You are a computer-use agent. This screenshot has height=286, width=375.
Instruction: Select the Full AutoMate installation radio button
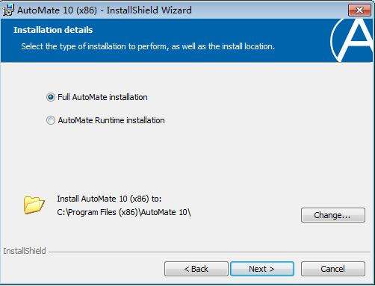51,97
